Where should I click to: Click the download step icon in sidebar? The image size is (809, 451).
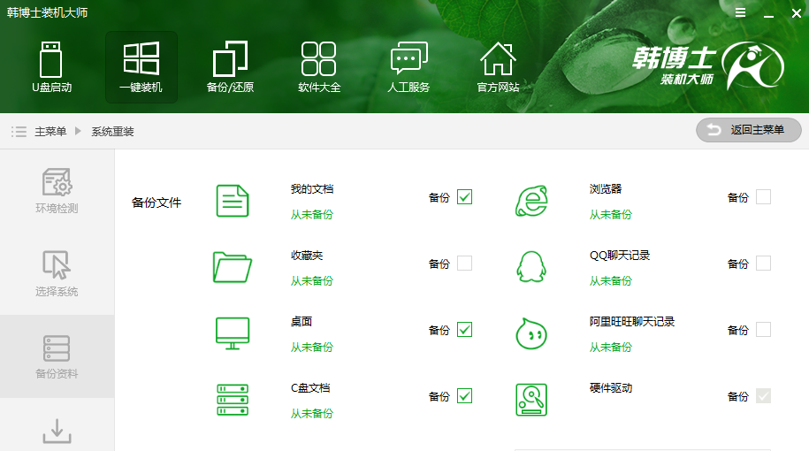click(x=57, y=431)
